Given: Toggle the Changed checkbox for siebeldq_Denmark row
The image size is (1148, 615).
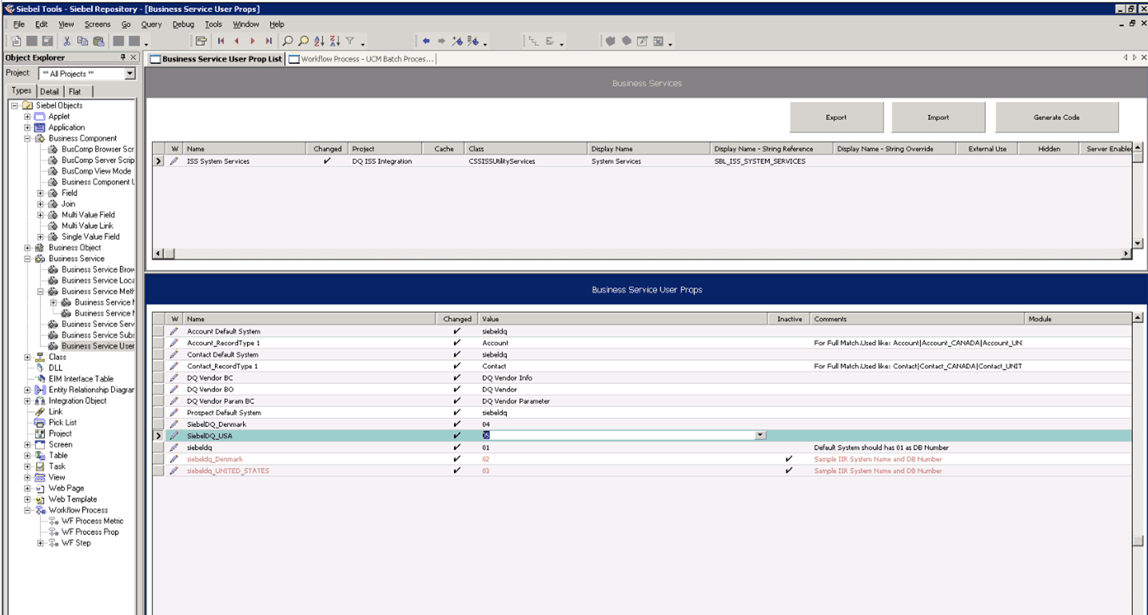Looking at the screenshot, I should click(x=457, y=458).
